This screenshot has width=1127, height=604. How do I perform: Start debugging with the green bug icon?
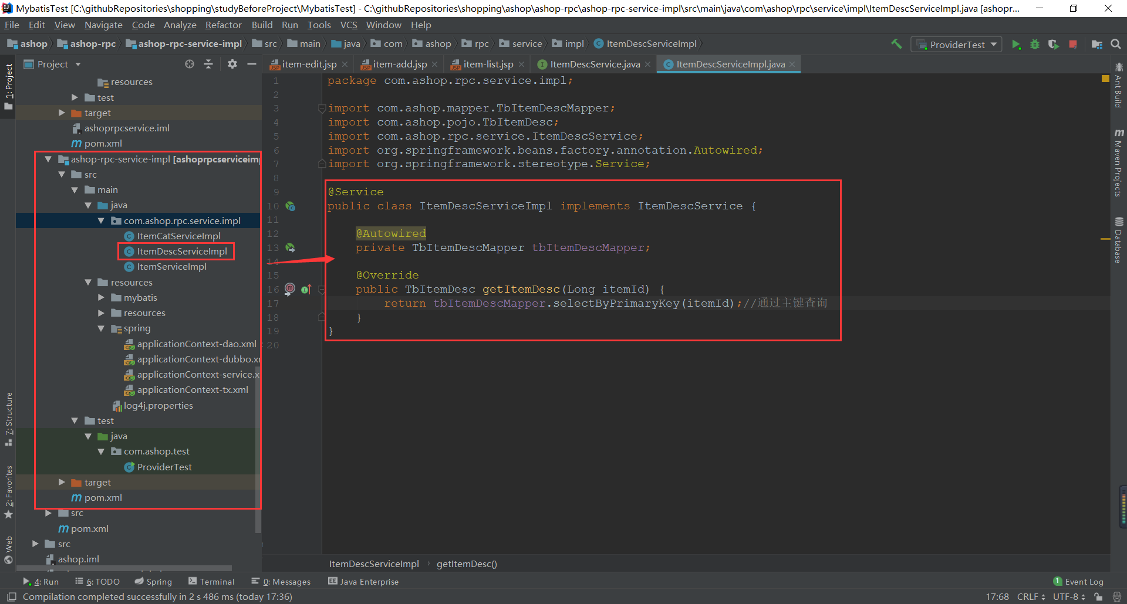[x=1035, y=45]
